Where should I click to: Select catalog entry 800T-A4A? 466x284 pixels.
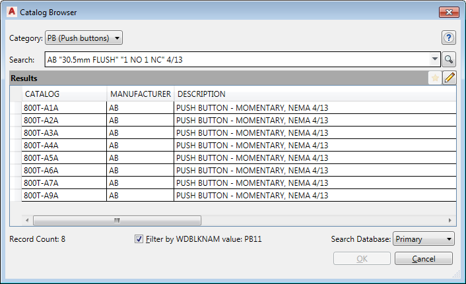point(64,146)
